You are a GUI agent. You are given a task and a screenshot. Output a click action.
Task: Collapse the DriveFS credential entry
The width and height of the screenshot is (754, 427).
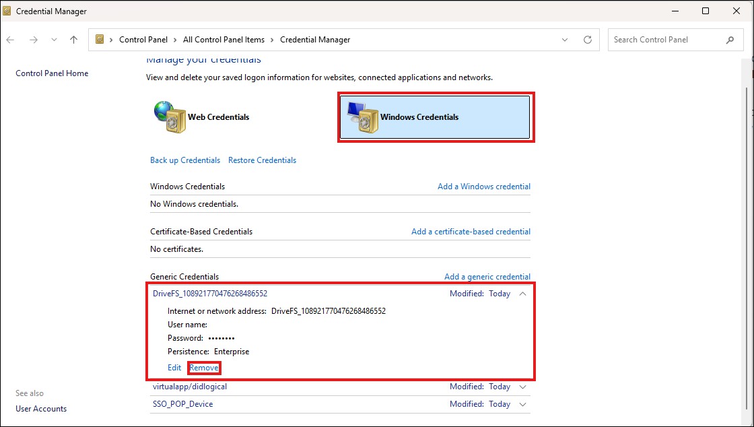[523, 294]
